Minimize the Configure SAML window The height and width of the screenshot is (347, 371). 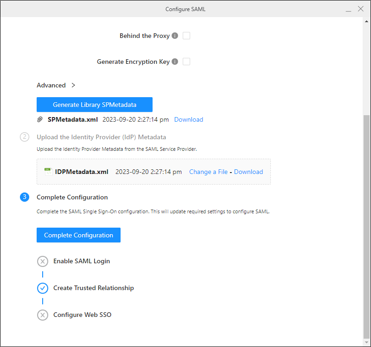tap(348, 9)
